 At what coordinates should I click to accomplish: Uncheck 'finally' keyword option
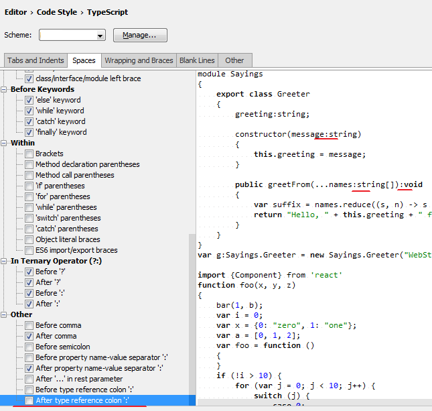29,132
